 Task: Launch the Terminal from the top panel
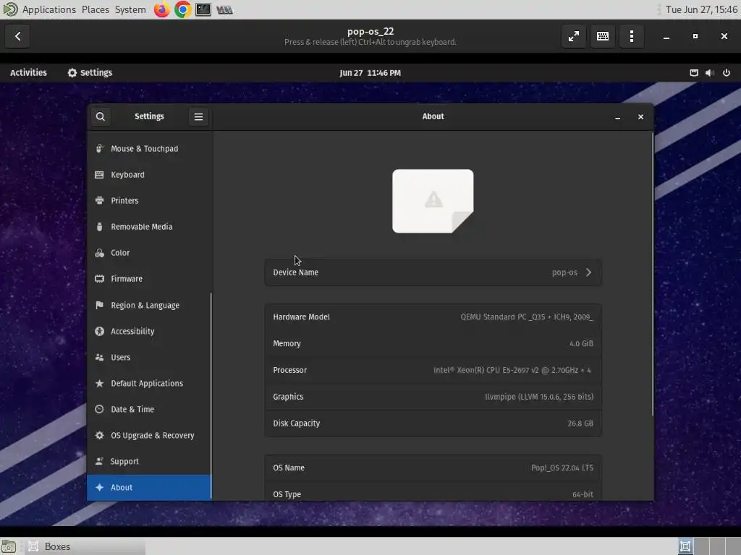tap(203, 9)
